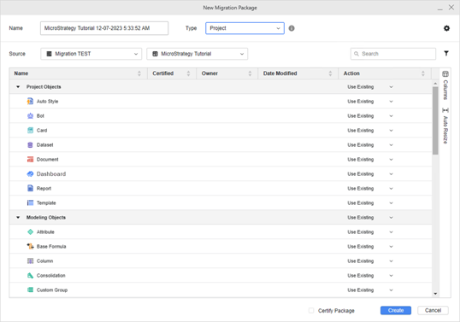Sort by Date Modified column header
This screenshot has height=322, width=460.
280,73
